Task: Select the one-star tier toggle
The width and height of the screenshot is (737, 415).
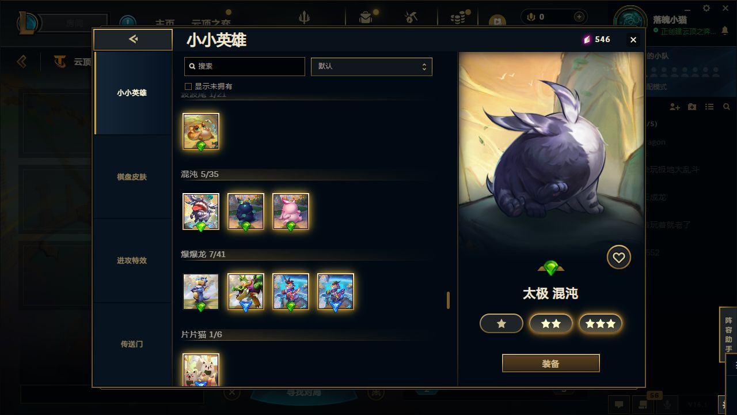Action: [x=502, y=324]
